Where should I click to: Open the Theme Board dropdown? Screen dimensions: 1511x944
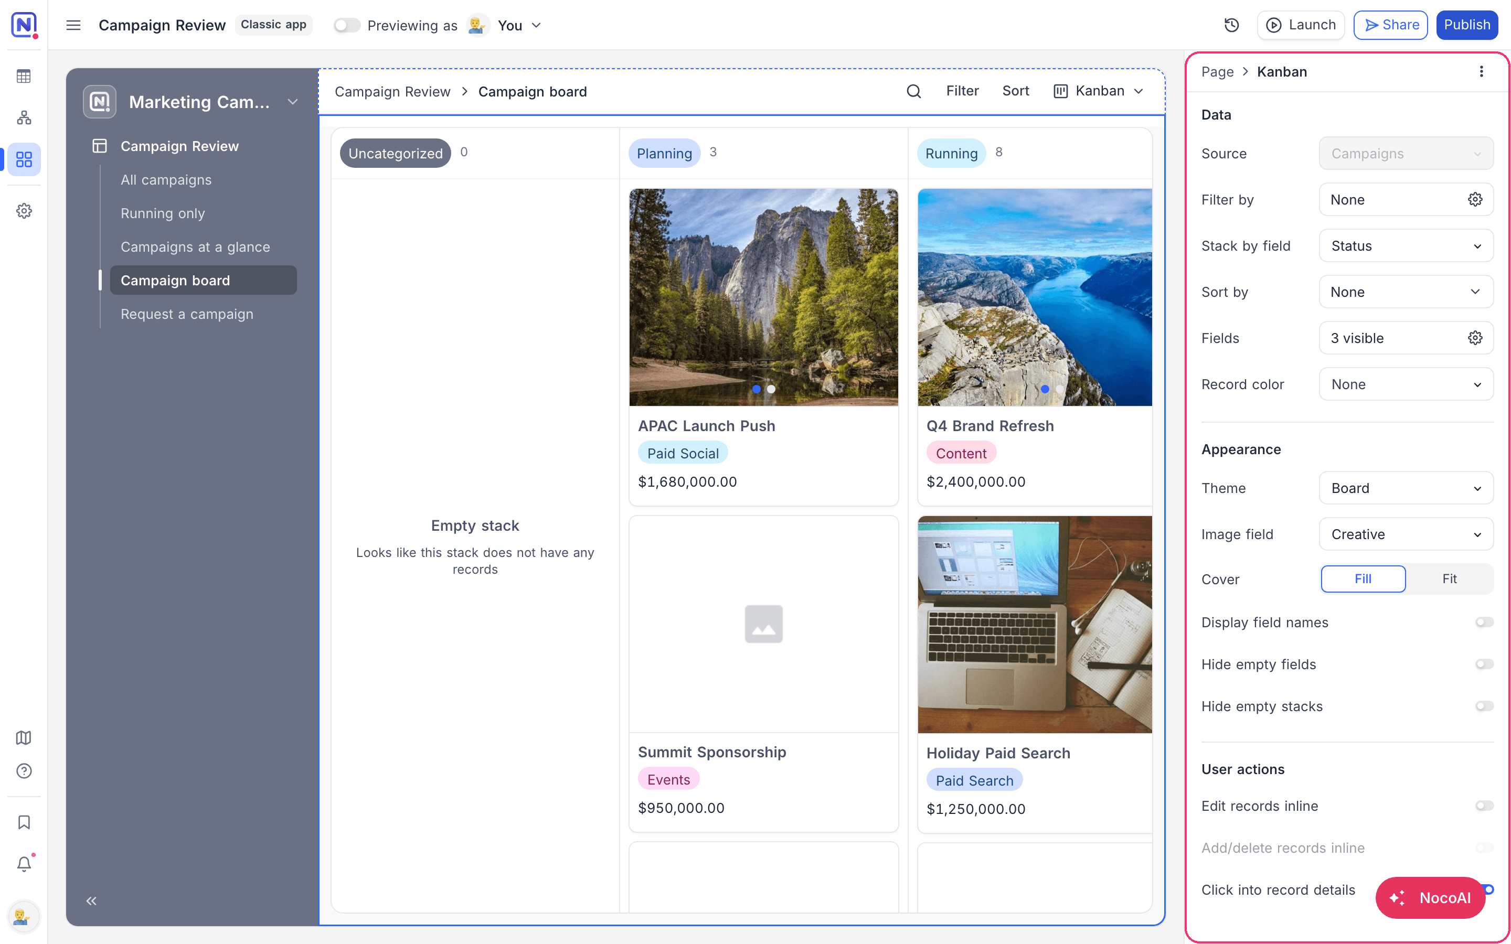tap(1406, 488)
